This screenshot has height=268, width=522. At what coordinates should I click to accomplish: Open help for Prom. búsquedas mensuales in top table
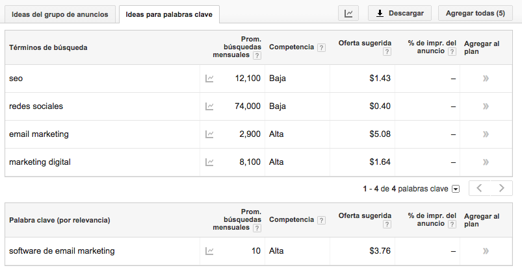point(257,56)
